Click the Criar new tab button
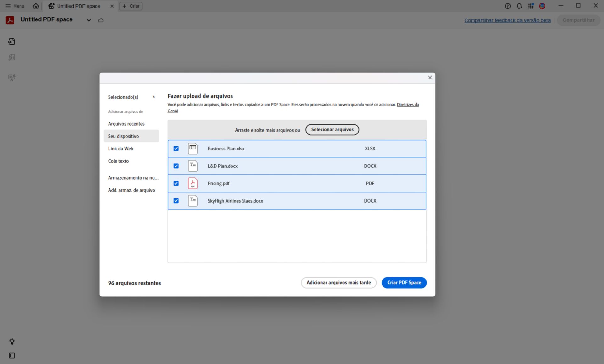This screenshot has height=364, width=604. pos(131,6)
